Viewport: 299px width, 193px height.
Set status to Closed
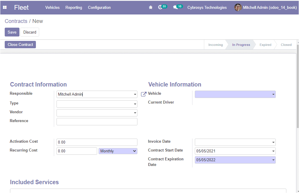tap(286, 45)
